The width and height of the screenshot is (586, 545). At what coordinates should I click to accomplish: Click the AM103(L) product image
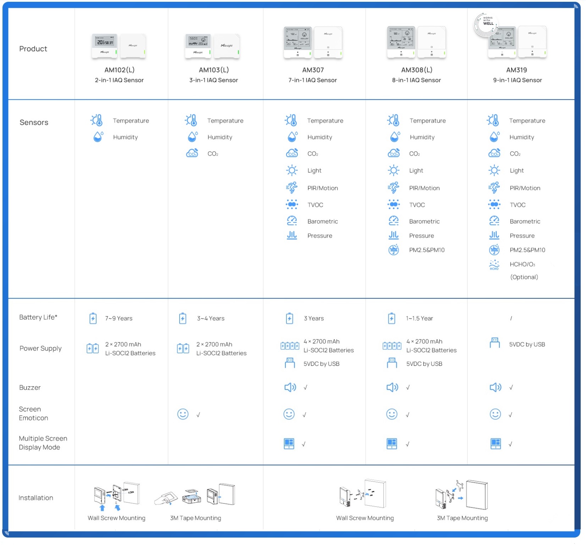pos(212,46)
